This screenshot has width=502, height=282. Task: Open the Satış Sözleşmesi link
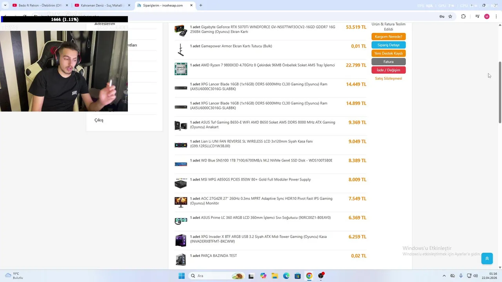tap(388, 78)
